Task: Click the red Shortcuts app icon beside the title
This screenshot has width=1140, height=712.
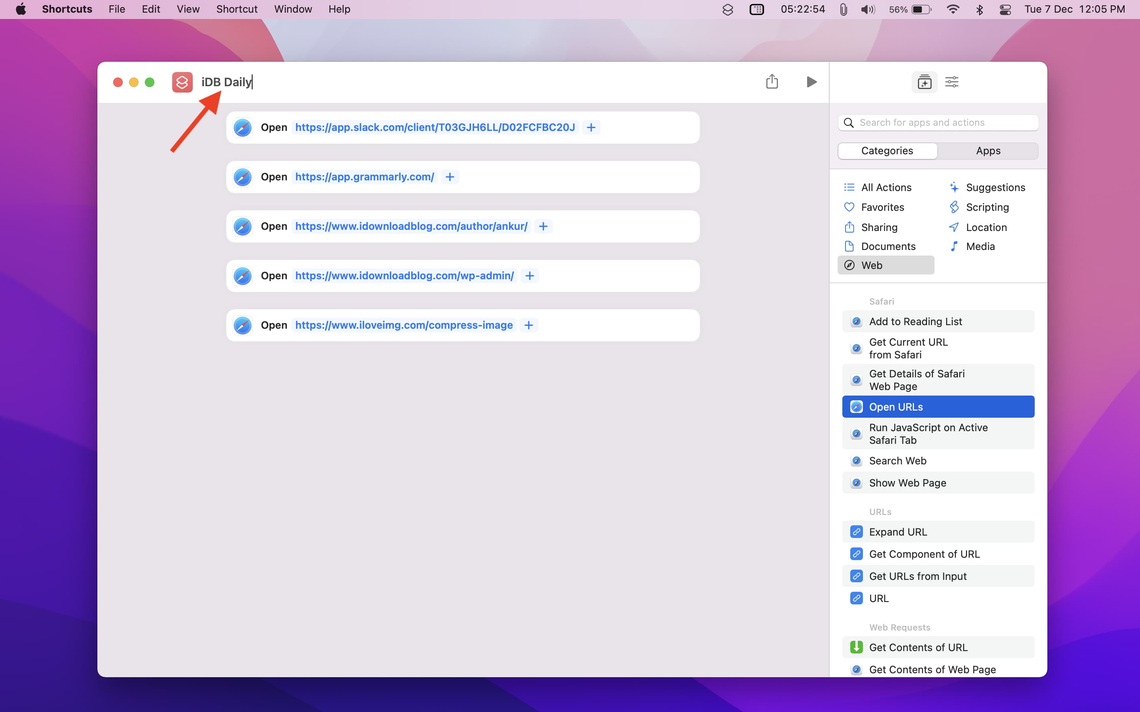Action: [182, 82]
